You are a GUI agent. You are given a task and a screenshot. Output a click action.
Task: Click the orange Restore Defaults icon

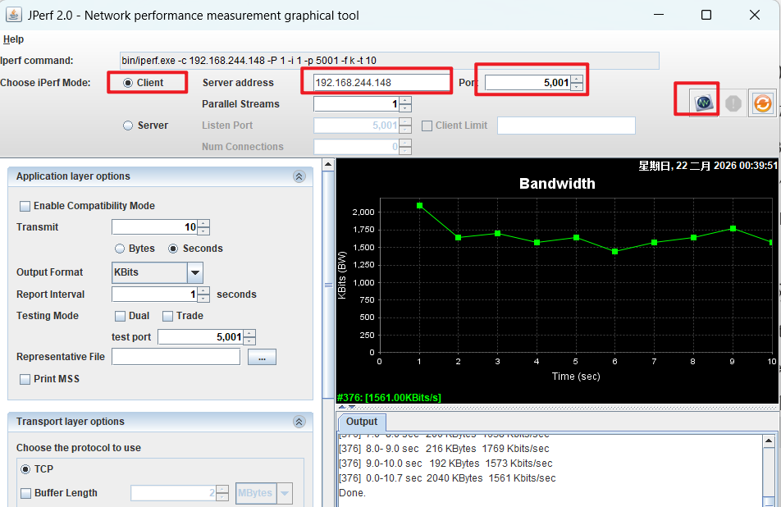[x=763, y=103]
